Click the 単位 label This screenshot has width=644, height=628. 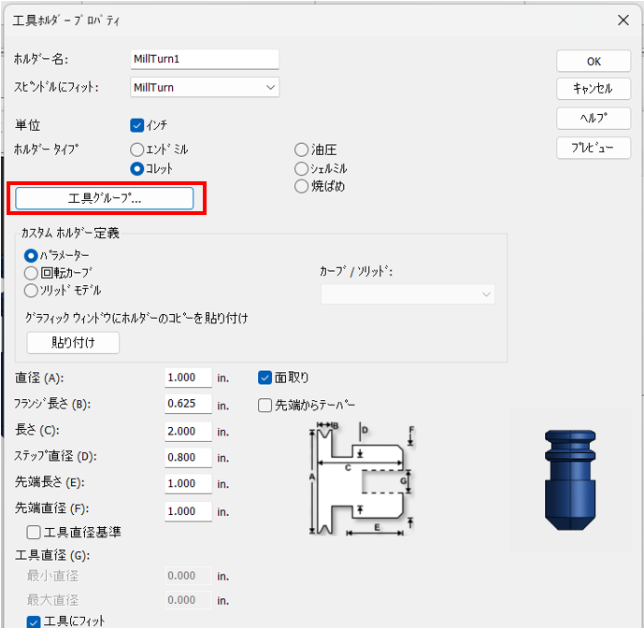[x=27, y=125]
